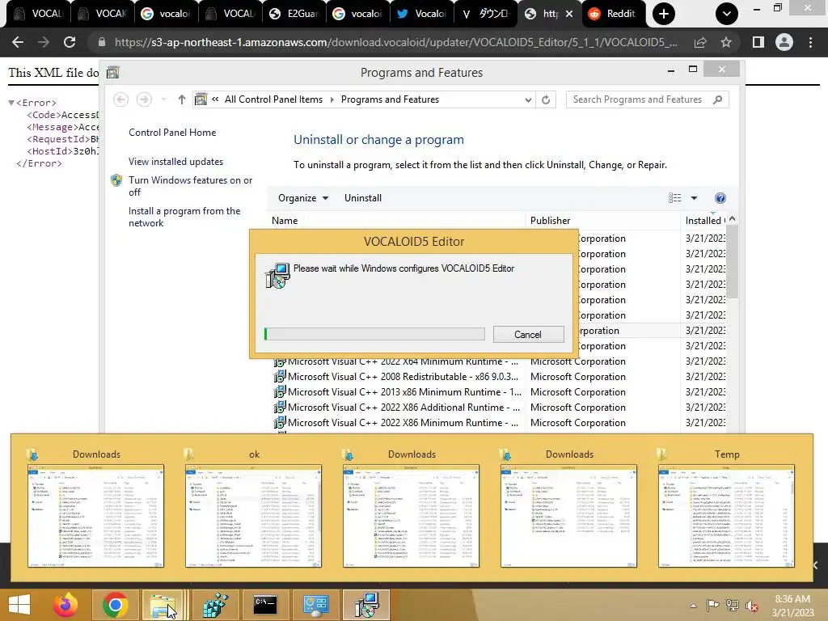Switch to the E2Guar tab
This screenshot has width=828, height=621.
(x=294, y=14)
